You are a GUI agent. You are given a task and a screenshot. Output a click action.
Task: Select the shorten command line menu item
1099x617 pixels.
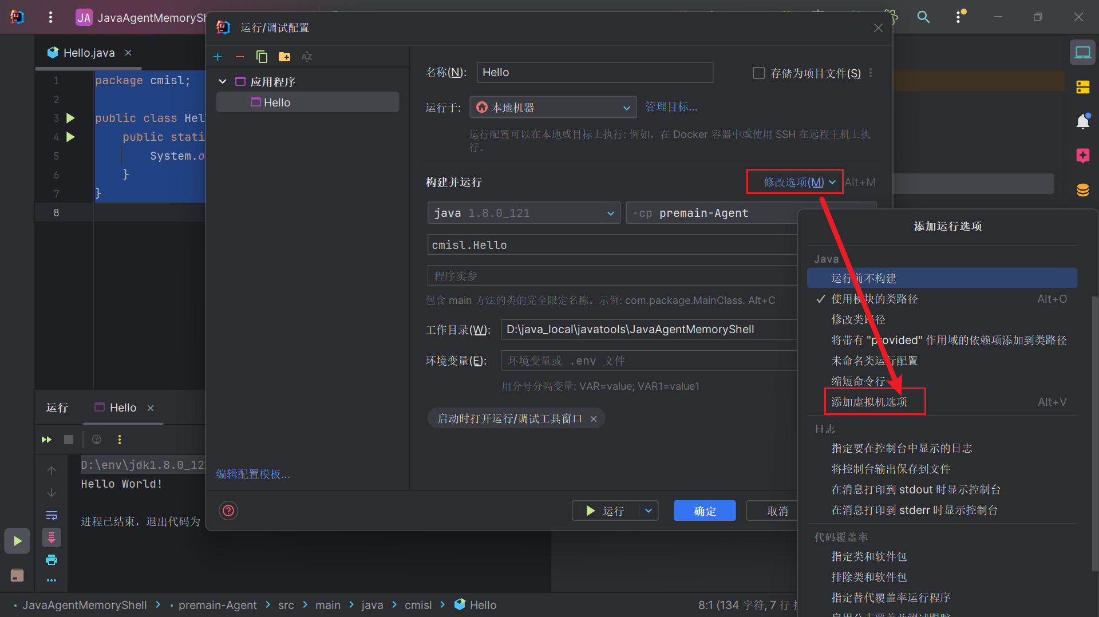point(942,381)
